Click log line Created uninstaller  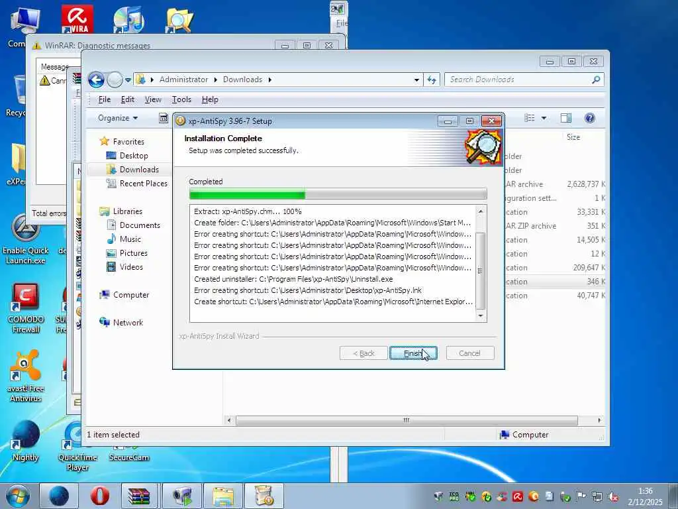click(293, 279)
